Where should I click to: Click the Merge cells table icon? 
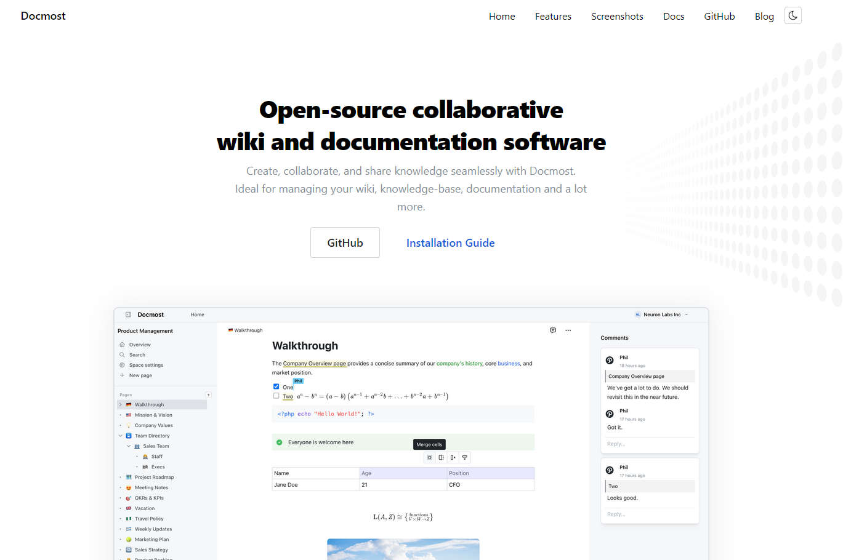click(430, 457)
